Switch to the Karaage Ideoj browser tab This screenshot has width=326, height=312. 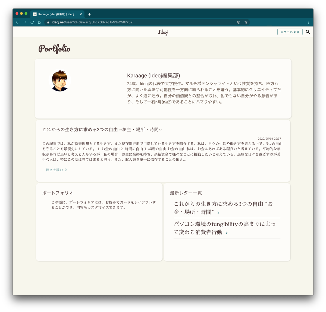click(56, 14)
